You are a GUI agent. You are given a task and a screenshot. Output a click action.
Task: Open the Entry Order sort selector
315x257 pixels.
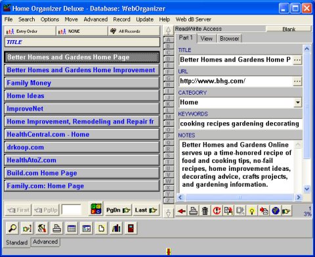click(x=30, y=31)
